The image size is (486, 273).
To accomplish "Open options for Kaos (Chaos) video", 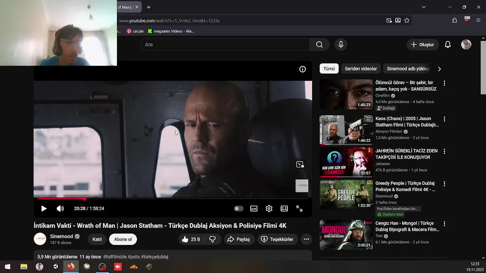I will coord(444,119).
